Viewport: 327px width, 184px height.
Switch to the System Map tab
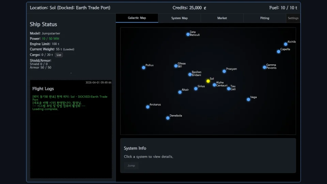tap(179, 18)
